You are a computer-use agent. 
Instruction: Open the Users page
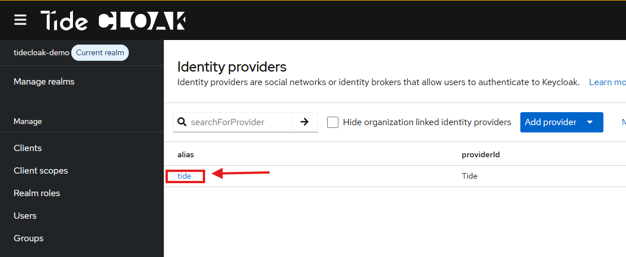click(25, 216)
